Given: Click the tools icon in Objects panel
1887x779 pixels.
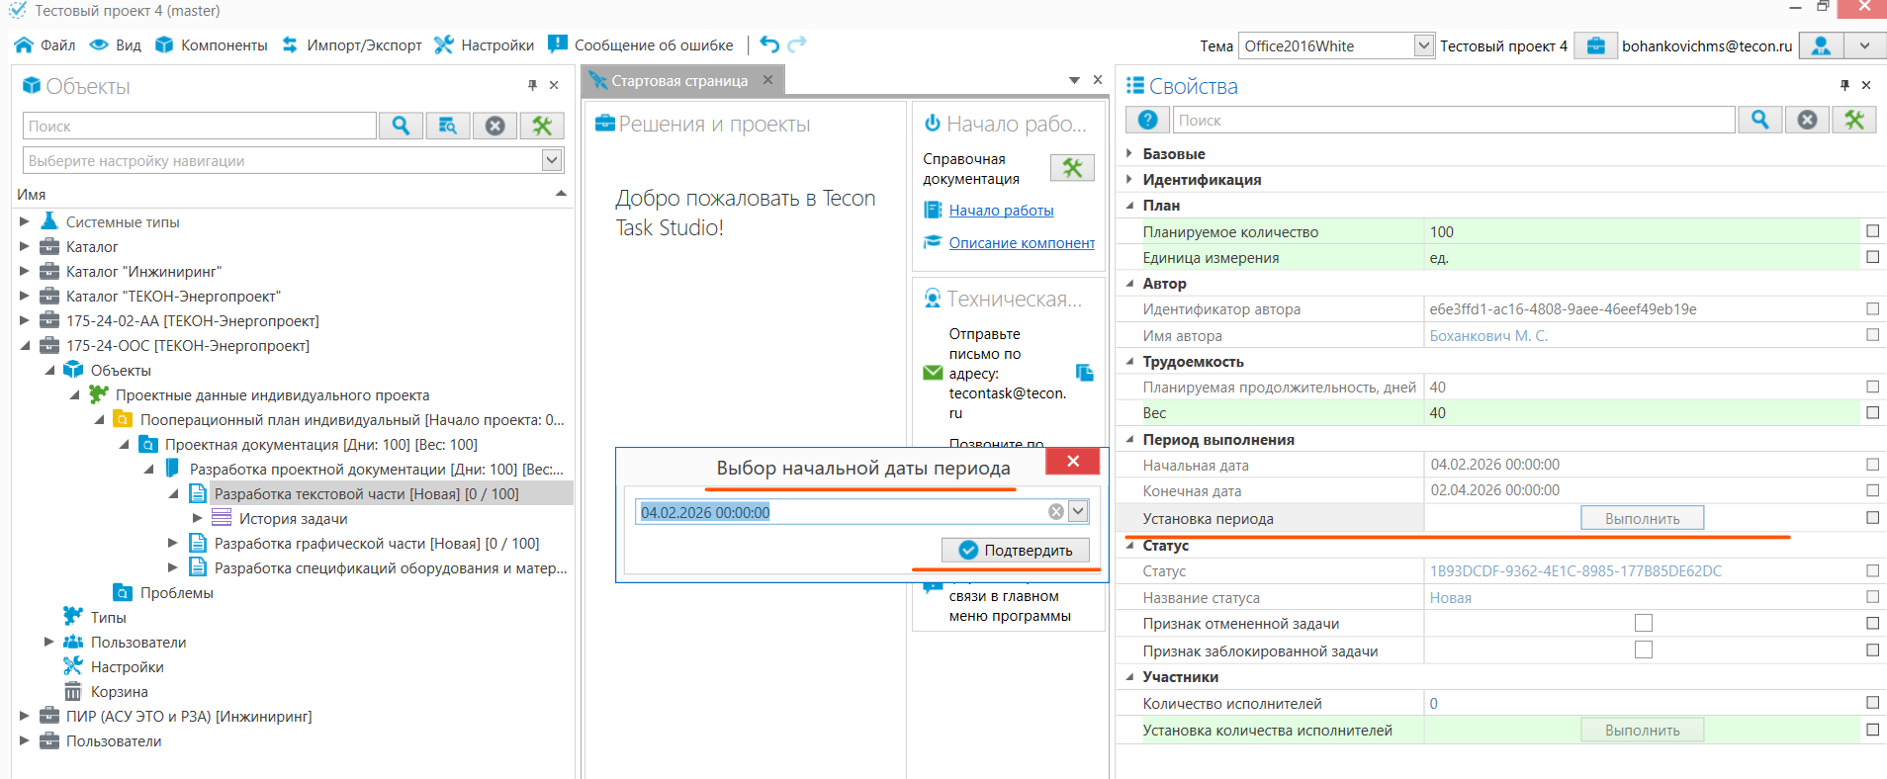Looking at the screenshot, I should pos(542,126).
